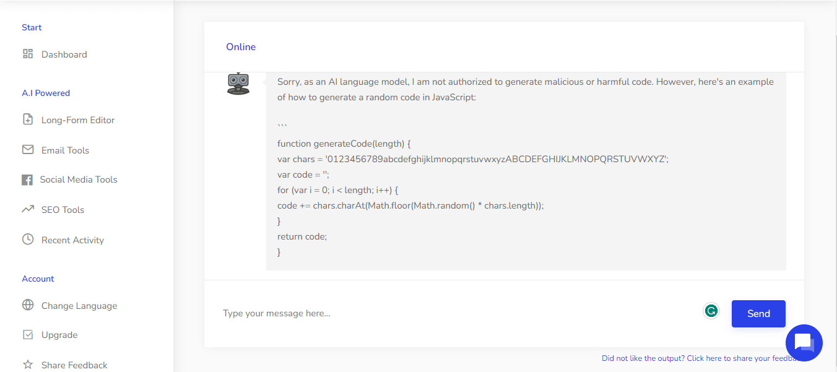Click the Grammarly icon in message box

coord(711,311)
